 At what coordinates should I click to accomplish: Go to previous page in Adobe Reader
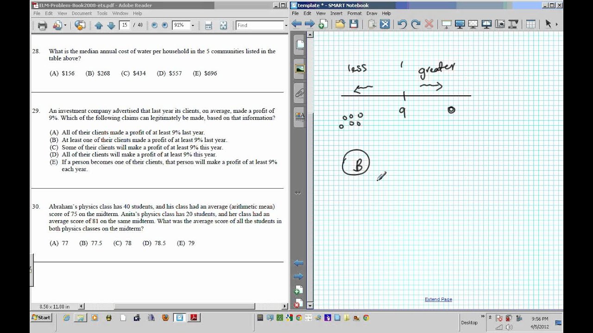click(x=99, y=25)
